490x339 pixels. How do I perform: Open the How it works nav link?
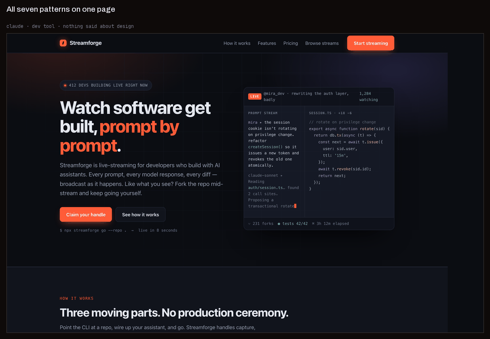coord(237,43)
